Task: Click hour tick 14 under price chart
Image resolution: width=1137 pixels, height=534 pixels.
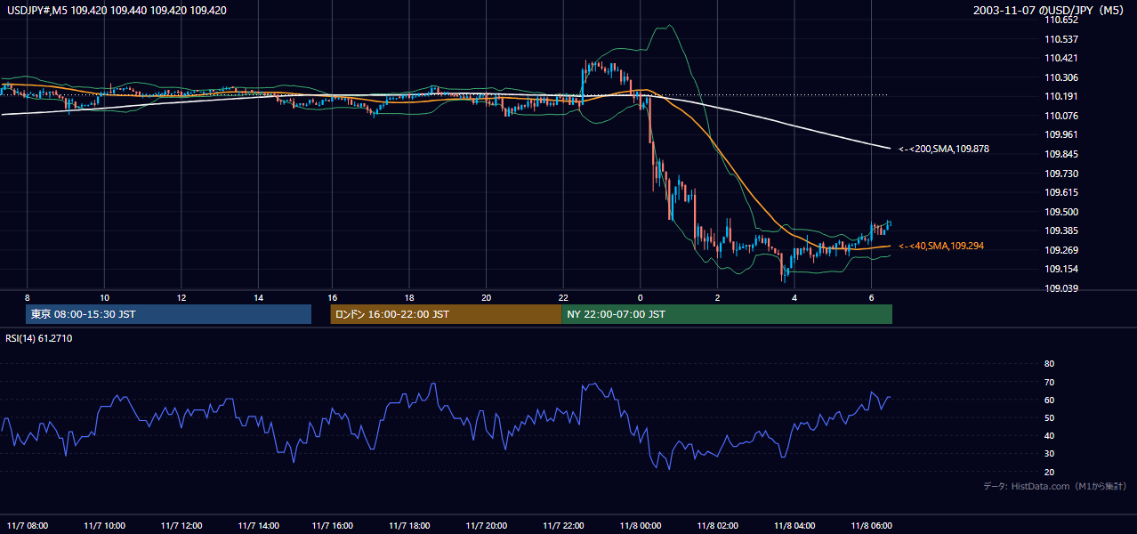Action: (x=258, y=297)
